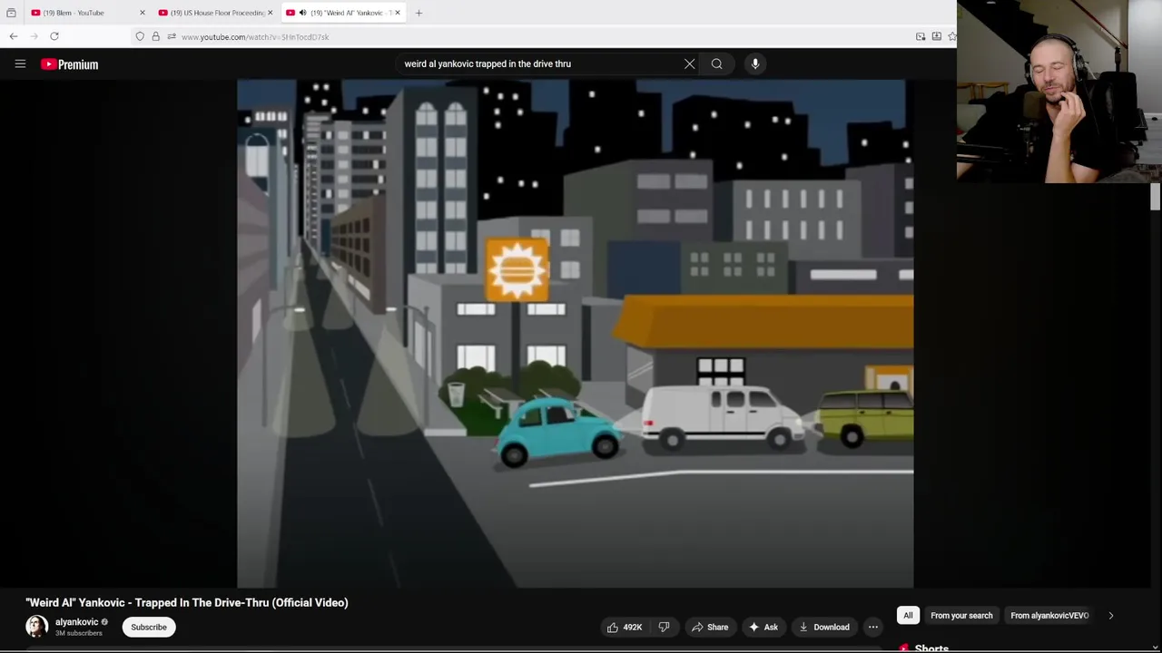This screenshot has width=1162, height=653.
Task: Focus the browser URL address field
Action: tap(545, 37)
